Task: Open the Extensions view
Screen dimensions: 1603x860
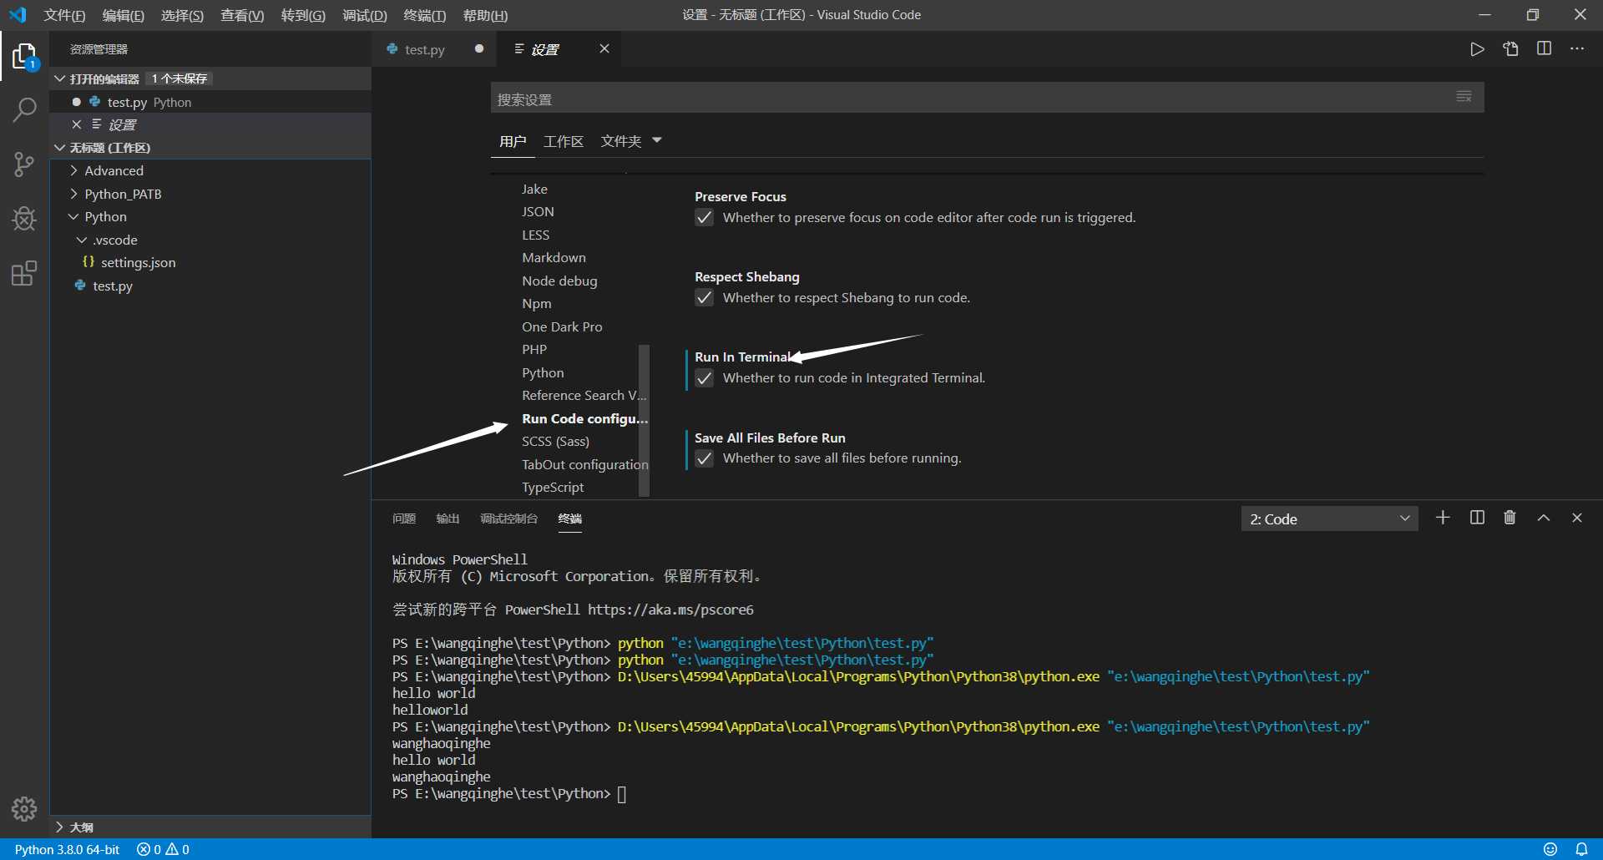Action: coord(24,273)
